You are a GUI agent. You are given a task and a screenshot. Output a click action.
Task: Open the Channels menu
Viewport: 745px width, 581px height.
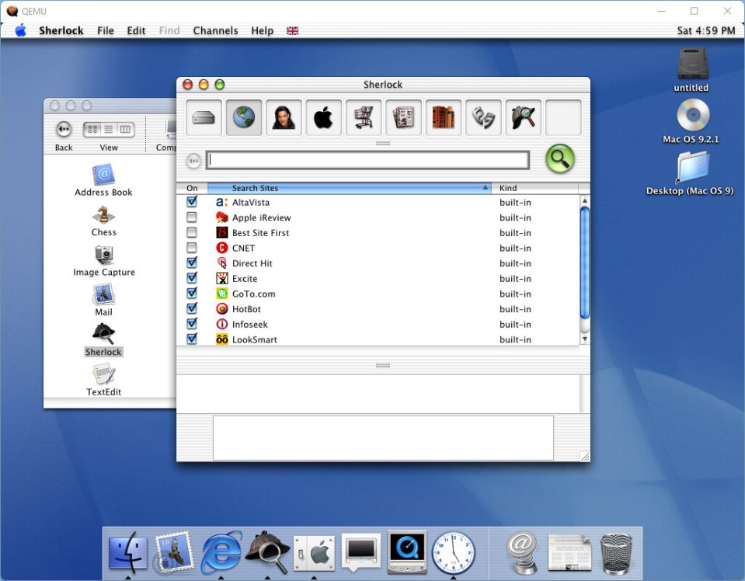[x=215, y=30]
